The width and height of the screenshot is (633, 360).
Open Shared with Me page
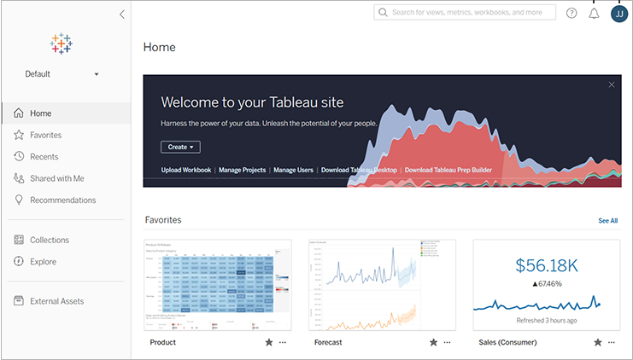click(67, 178)
